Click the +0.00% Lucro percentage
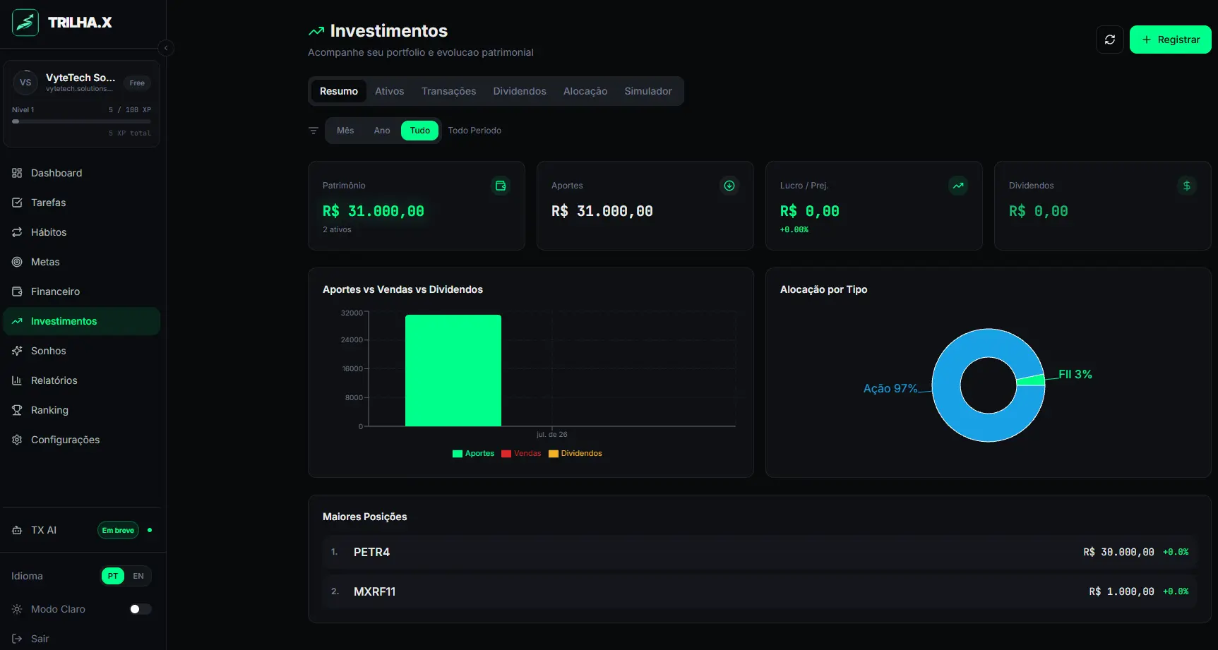1218x650 pixels. point(794,229)
